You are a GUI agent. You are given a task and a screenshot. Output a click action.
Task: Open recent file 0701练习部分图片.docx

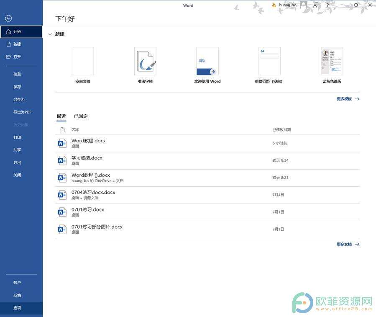(207, 229)
